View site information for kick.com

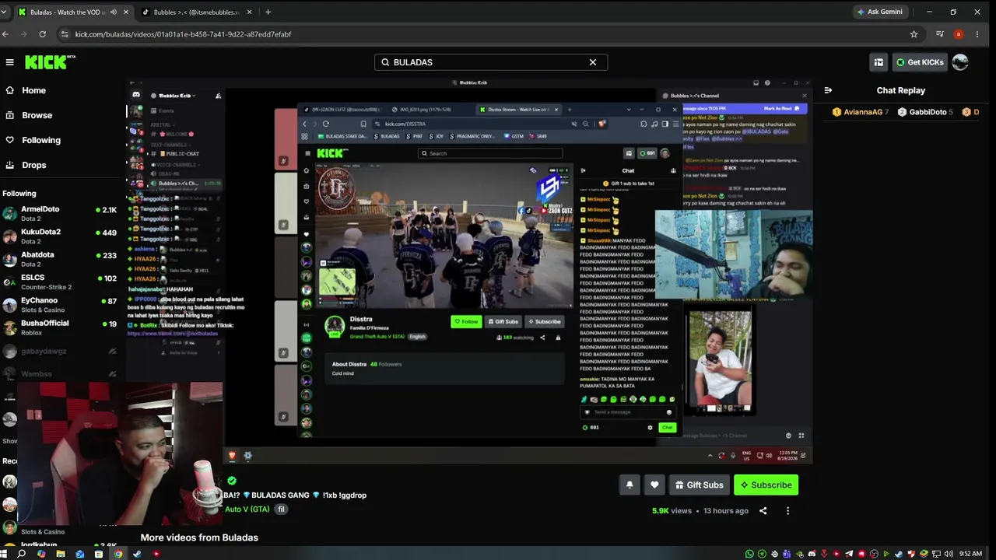pos(65,34)
